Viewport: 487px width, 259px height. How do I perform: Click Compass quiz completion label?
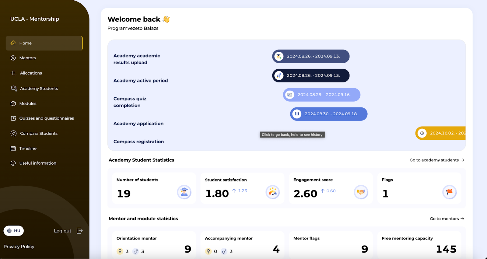tap(130, 102)
